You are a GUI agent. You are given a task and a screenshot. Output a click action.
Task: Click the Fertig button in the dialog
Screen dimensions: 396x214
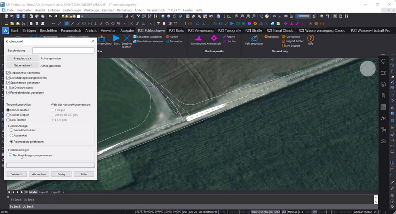[x=61, y=174]
